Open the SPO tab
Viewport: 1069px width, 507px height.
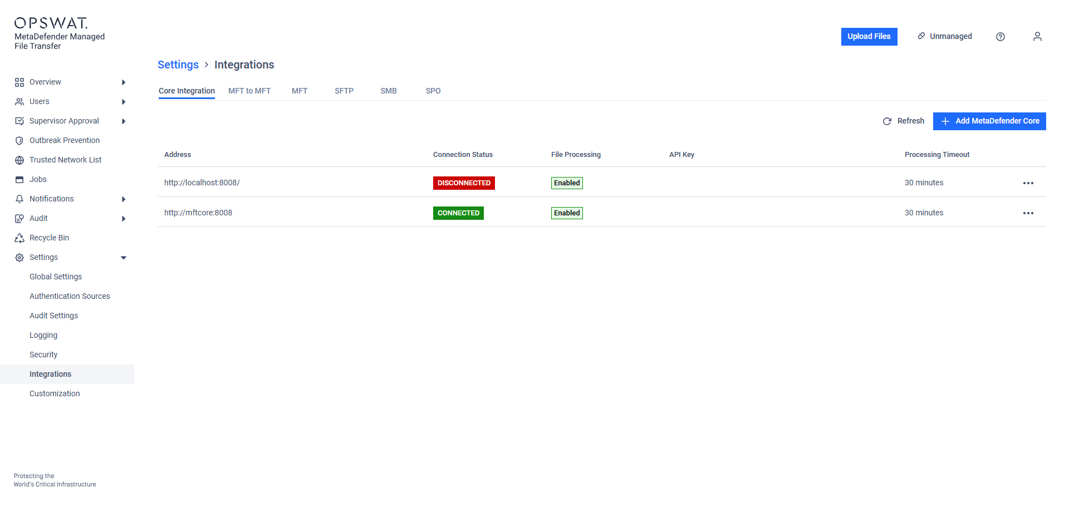433,91
